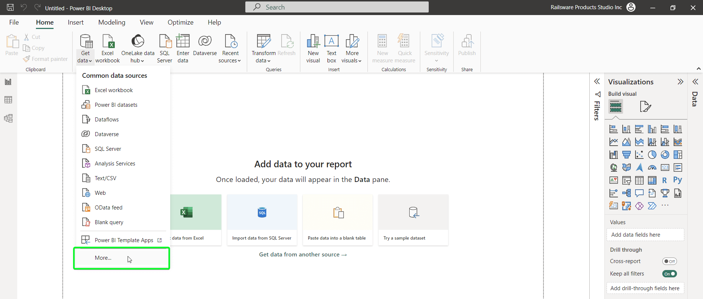703x299 pixels.
Task: Expand the Data pane
Action: [x=695, y=81]
